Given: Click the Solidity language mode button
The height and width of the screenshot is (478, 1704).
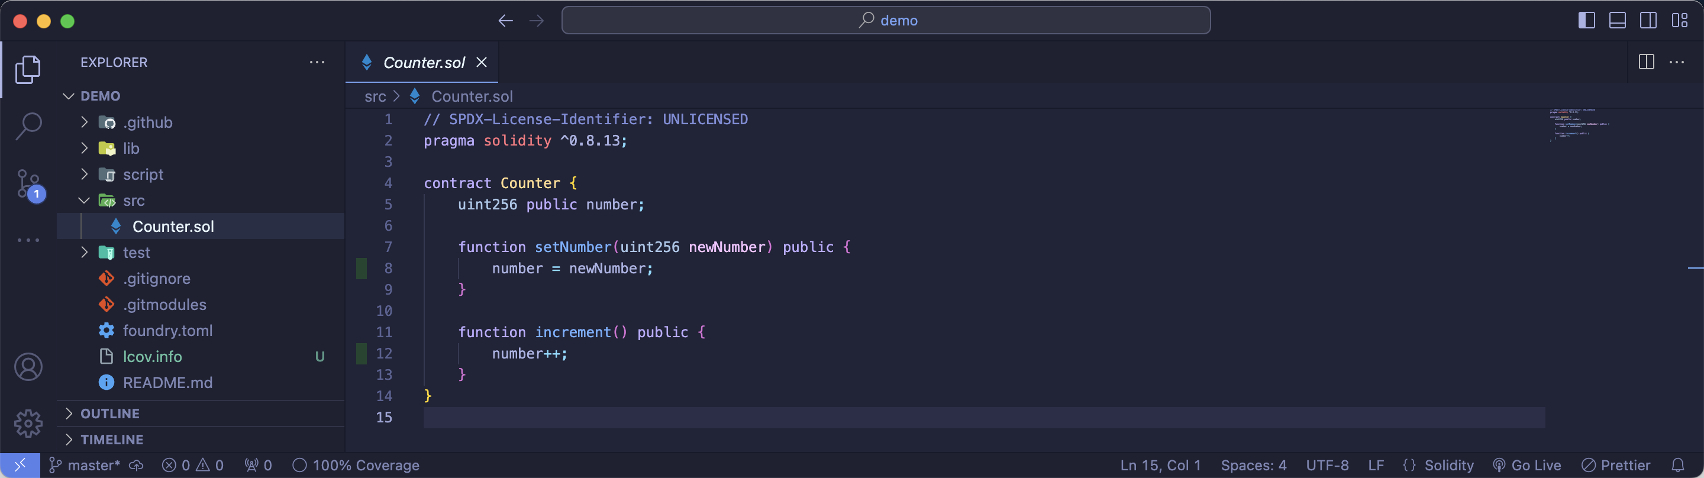Looking at the screenshot, I should 1438,466.
